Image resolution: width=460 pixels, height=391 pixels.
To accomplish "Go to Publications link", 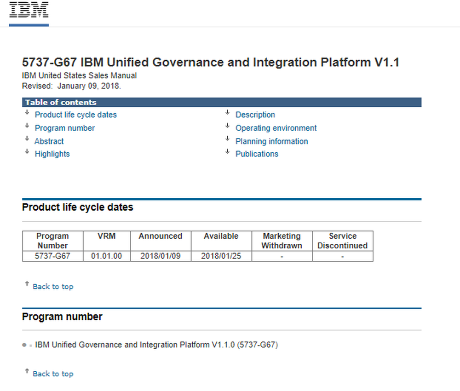I will pyautogui.click(x=257, y=154).
